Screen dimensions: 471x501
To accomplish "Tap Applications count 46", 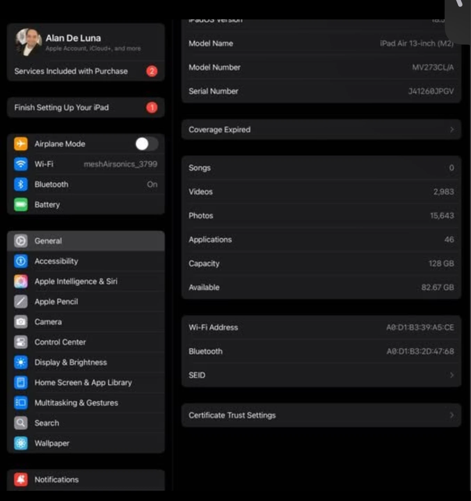I will tap(449, 239).
